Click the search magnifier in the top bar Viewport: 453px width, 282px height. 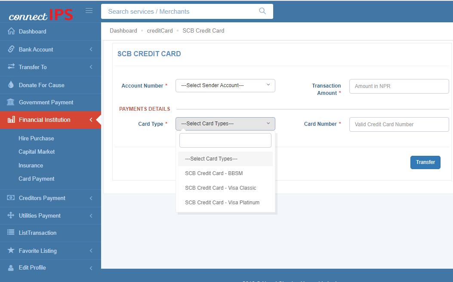pos(262,11)
